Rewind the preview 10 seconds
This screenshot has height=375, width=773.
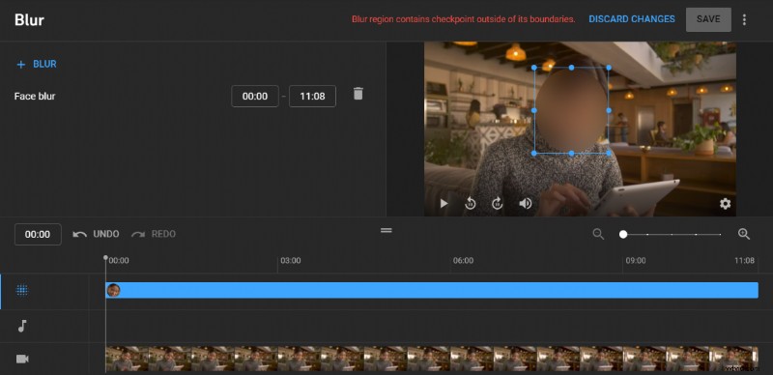(471, 203)
